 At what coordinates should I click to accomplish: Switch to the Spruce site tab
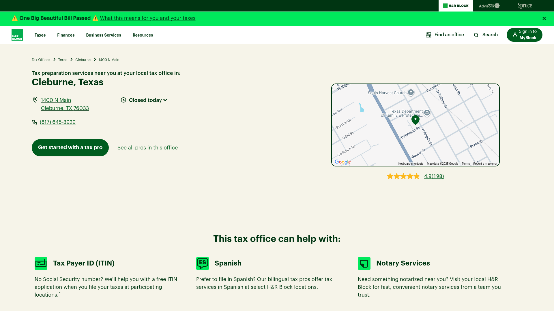pyautogui.click(x=525, y=6)
